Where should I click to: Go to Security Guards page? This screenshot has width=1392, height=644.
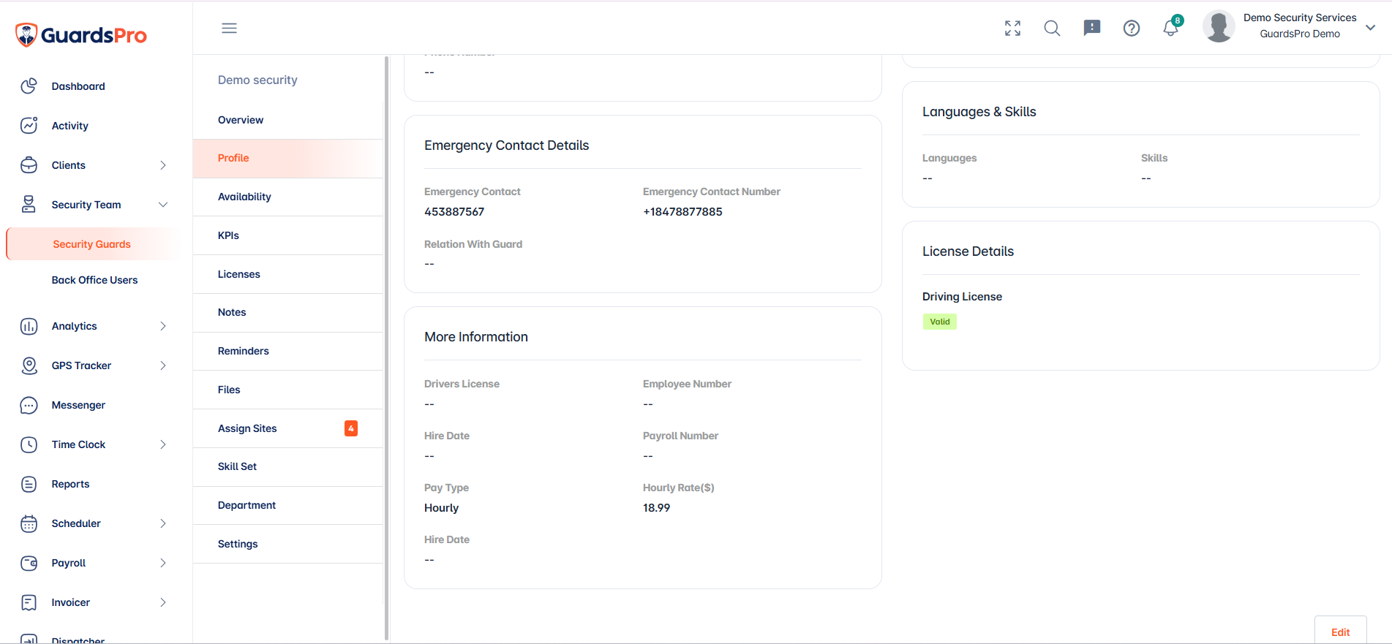pyautogui.click(x=91, y=244)
